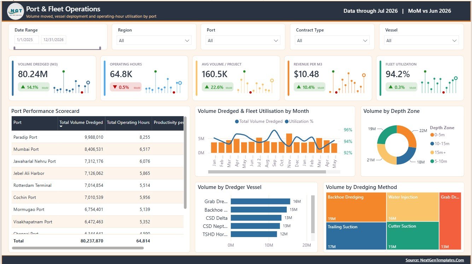Image resolution: width=472 pixels, height=264 pixels.
Task: Select the 10-15m depth zone legend dot
Action: tap(432, 144)
